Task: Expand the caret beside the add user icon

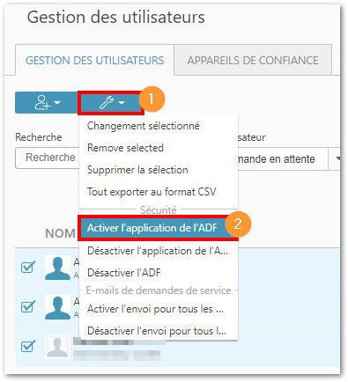Action: coord(57,103)
